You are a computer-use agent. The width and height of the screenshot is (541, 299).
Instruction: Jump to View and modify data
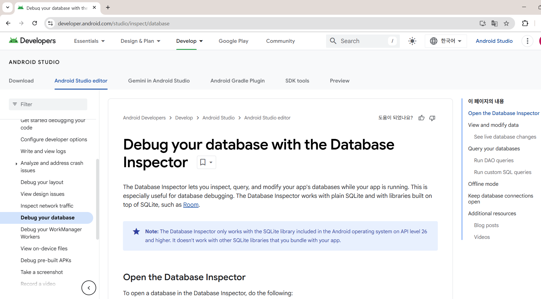[x=493, y=125]
